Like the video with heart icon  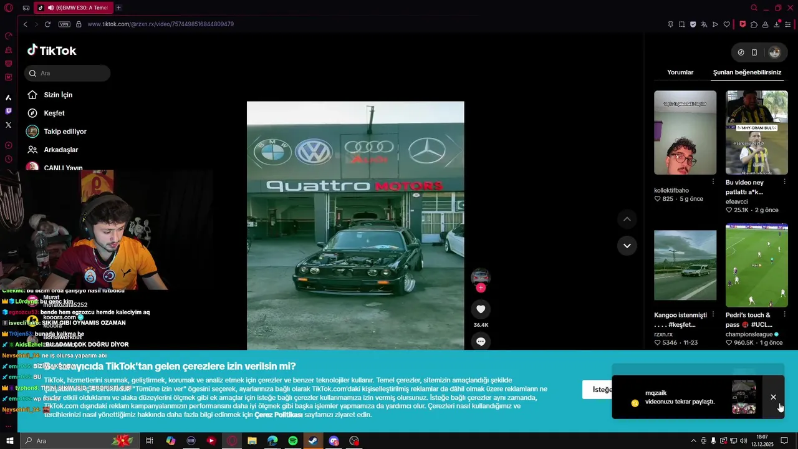tap(481, 309)
